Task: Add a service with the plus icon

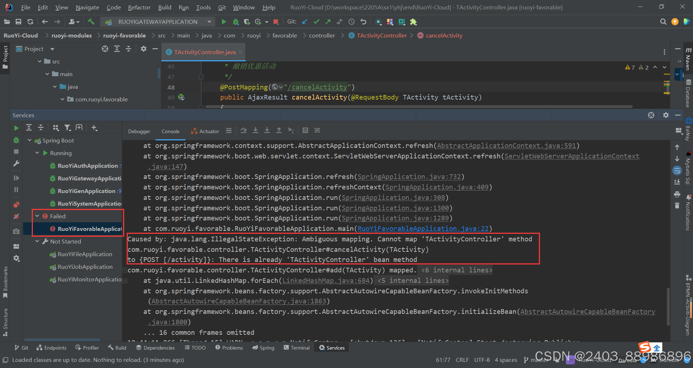Action: 95,128
